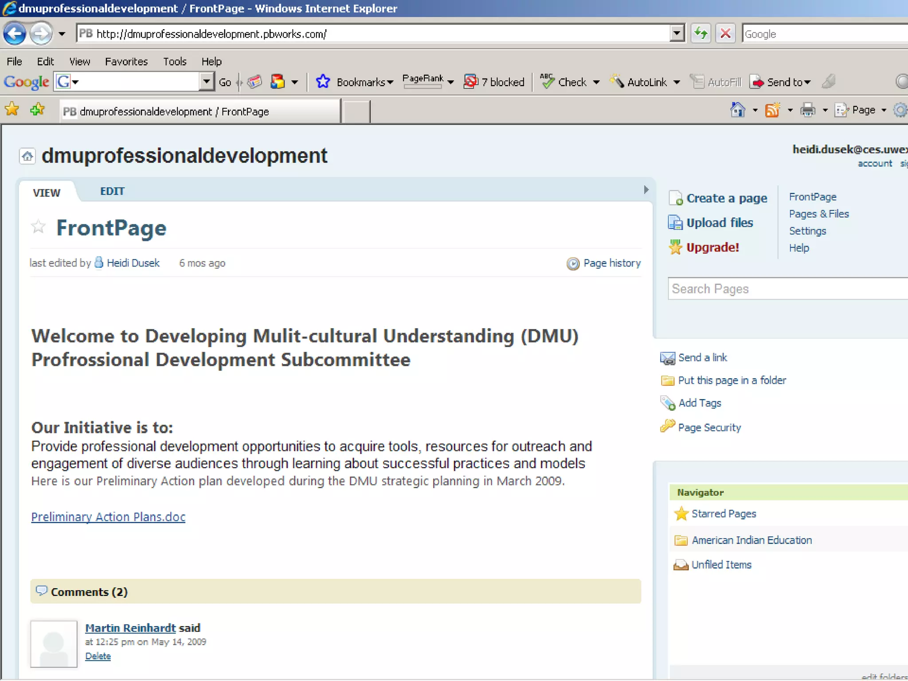Click the browser Home toolbar icon
Screen dimensions: 908x681
(738, 110)
